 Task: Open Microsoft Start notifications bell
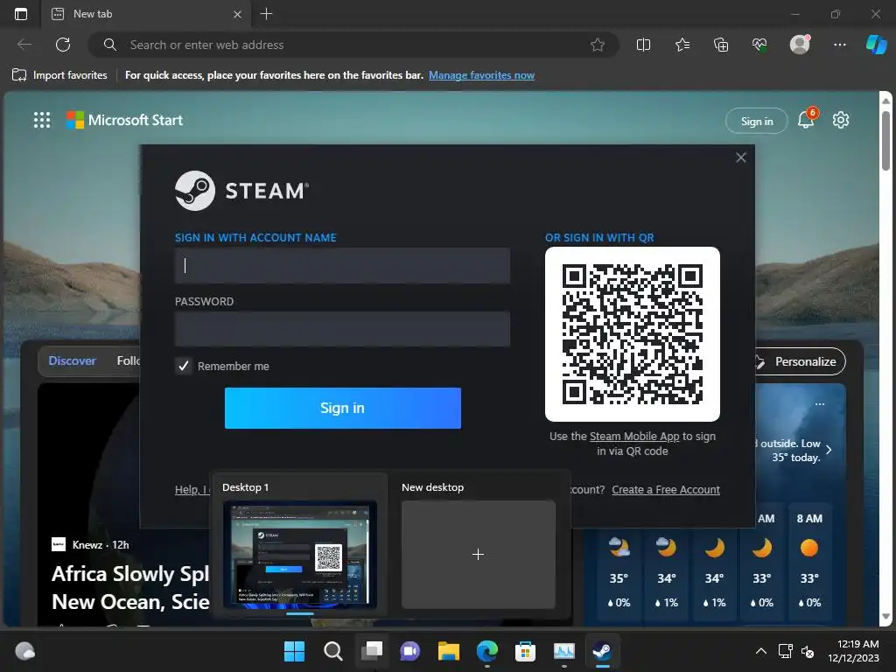tap(806, 119)
